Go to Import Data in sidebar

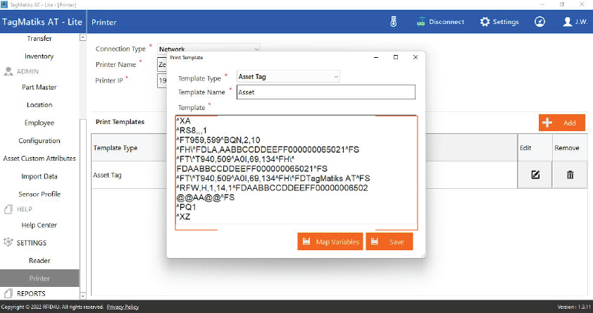click(x=39, y=176)
